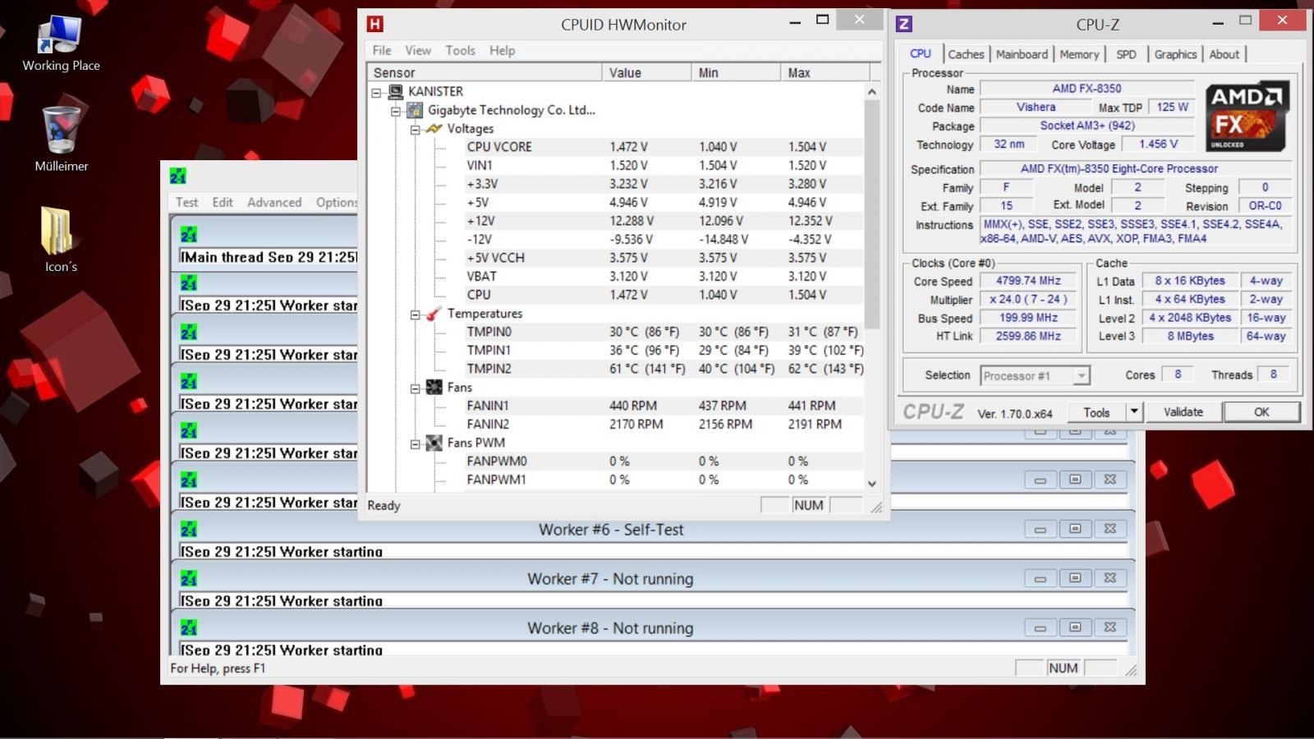Switch to the SPD tab

(1126, 54)
